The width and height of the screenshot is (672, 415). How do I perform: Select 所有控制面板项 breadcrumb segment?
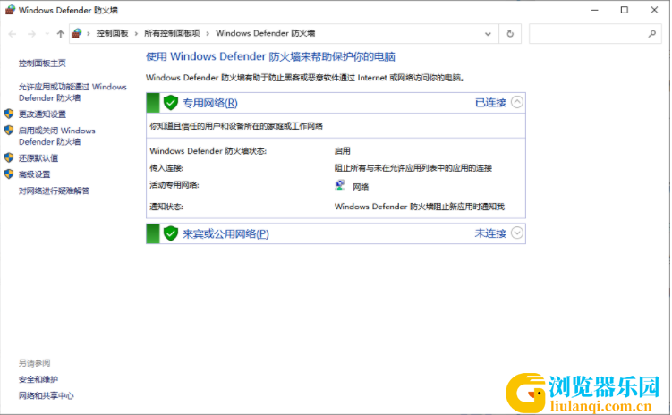172,33
